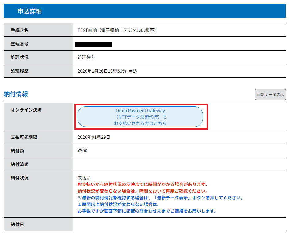Click the red notice about 納付状況の反映

(143, 184)
